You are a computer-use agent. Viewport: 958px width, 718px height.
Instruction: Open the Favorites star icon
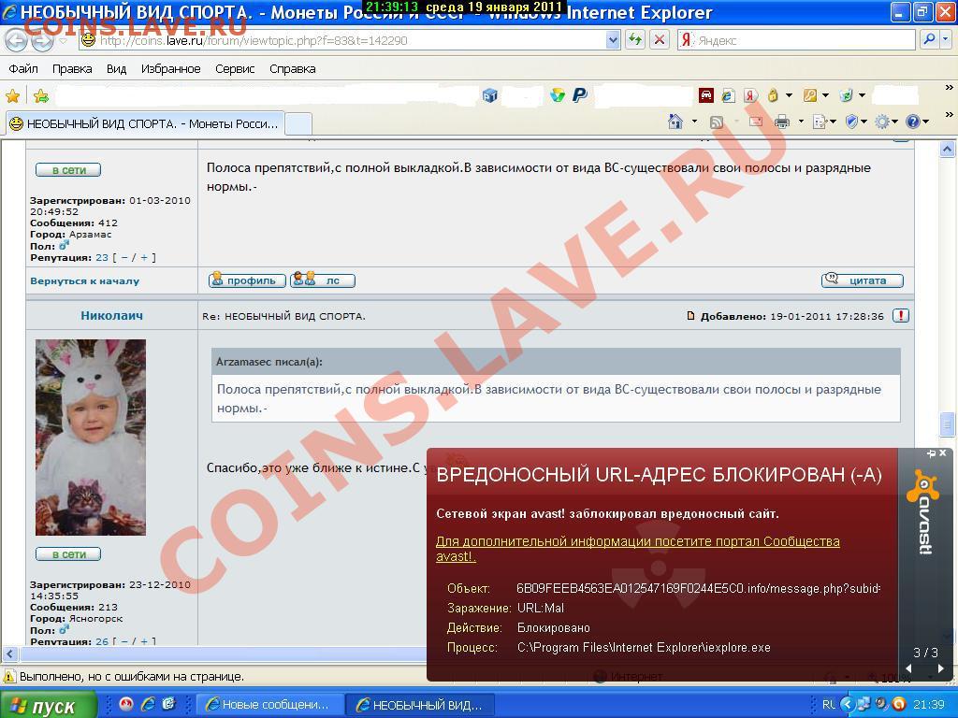[x=13, y=96]
